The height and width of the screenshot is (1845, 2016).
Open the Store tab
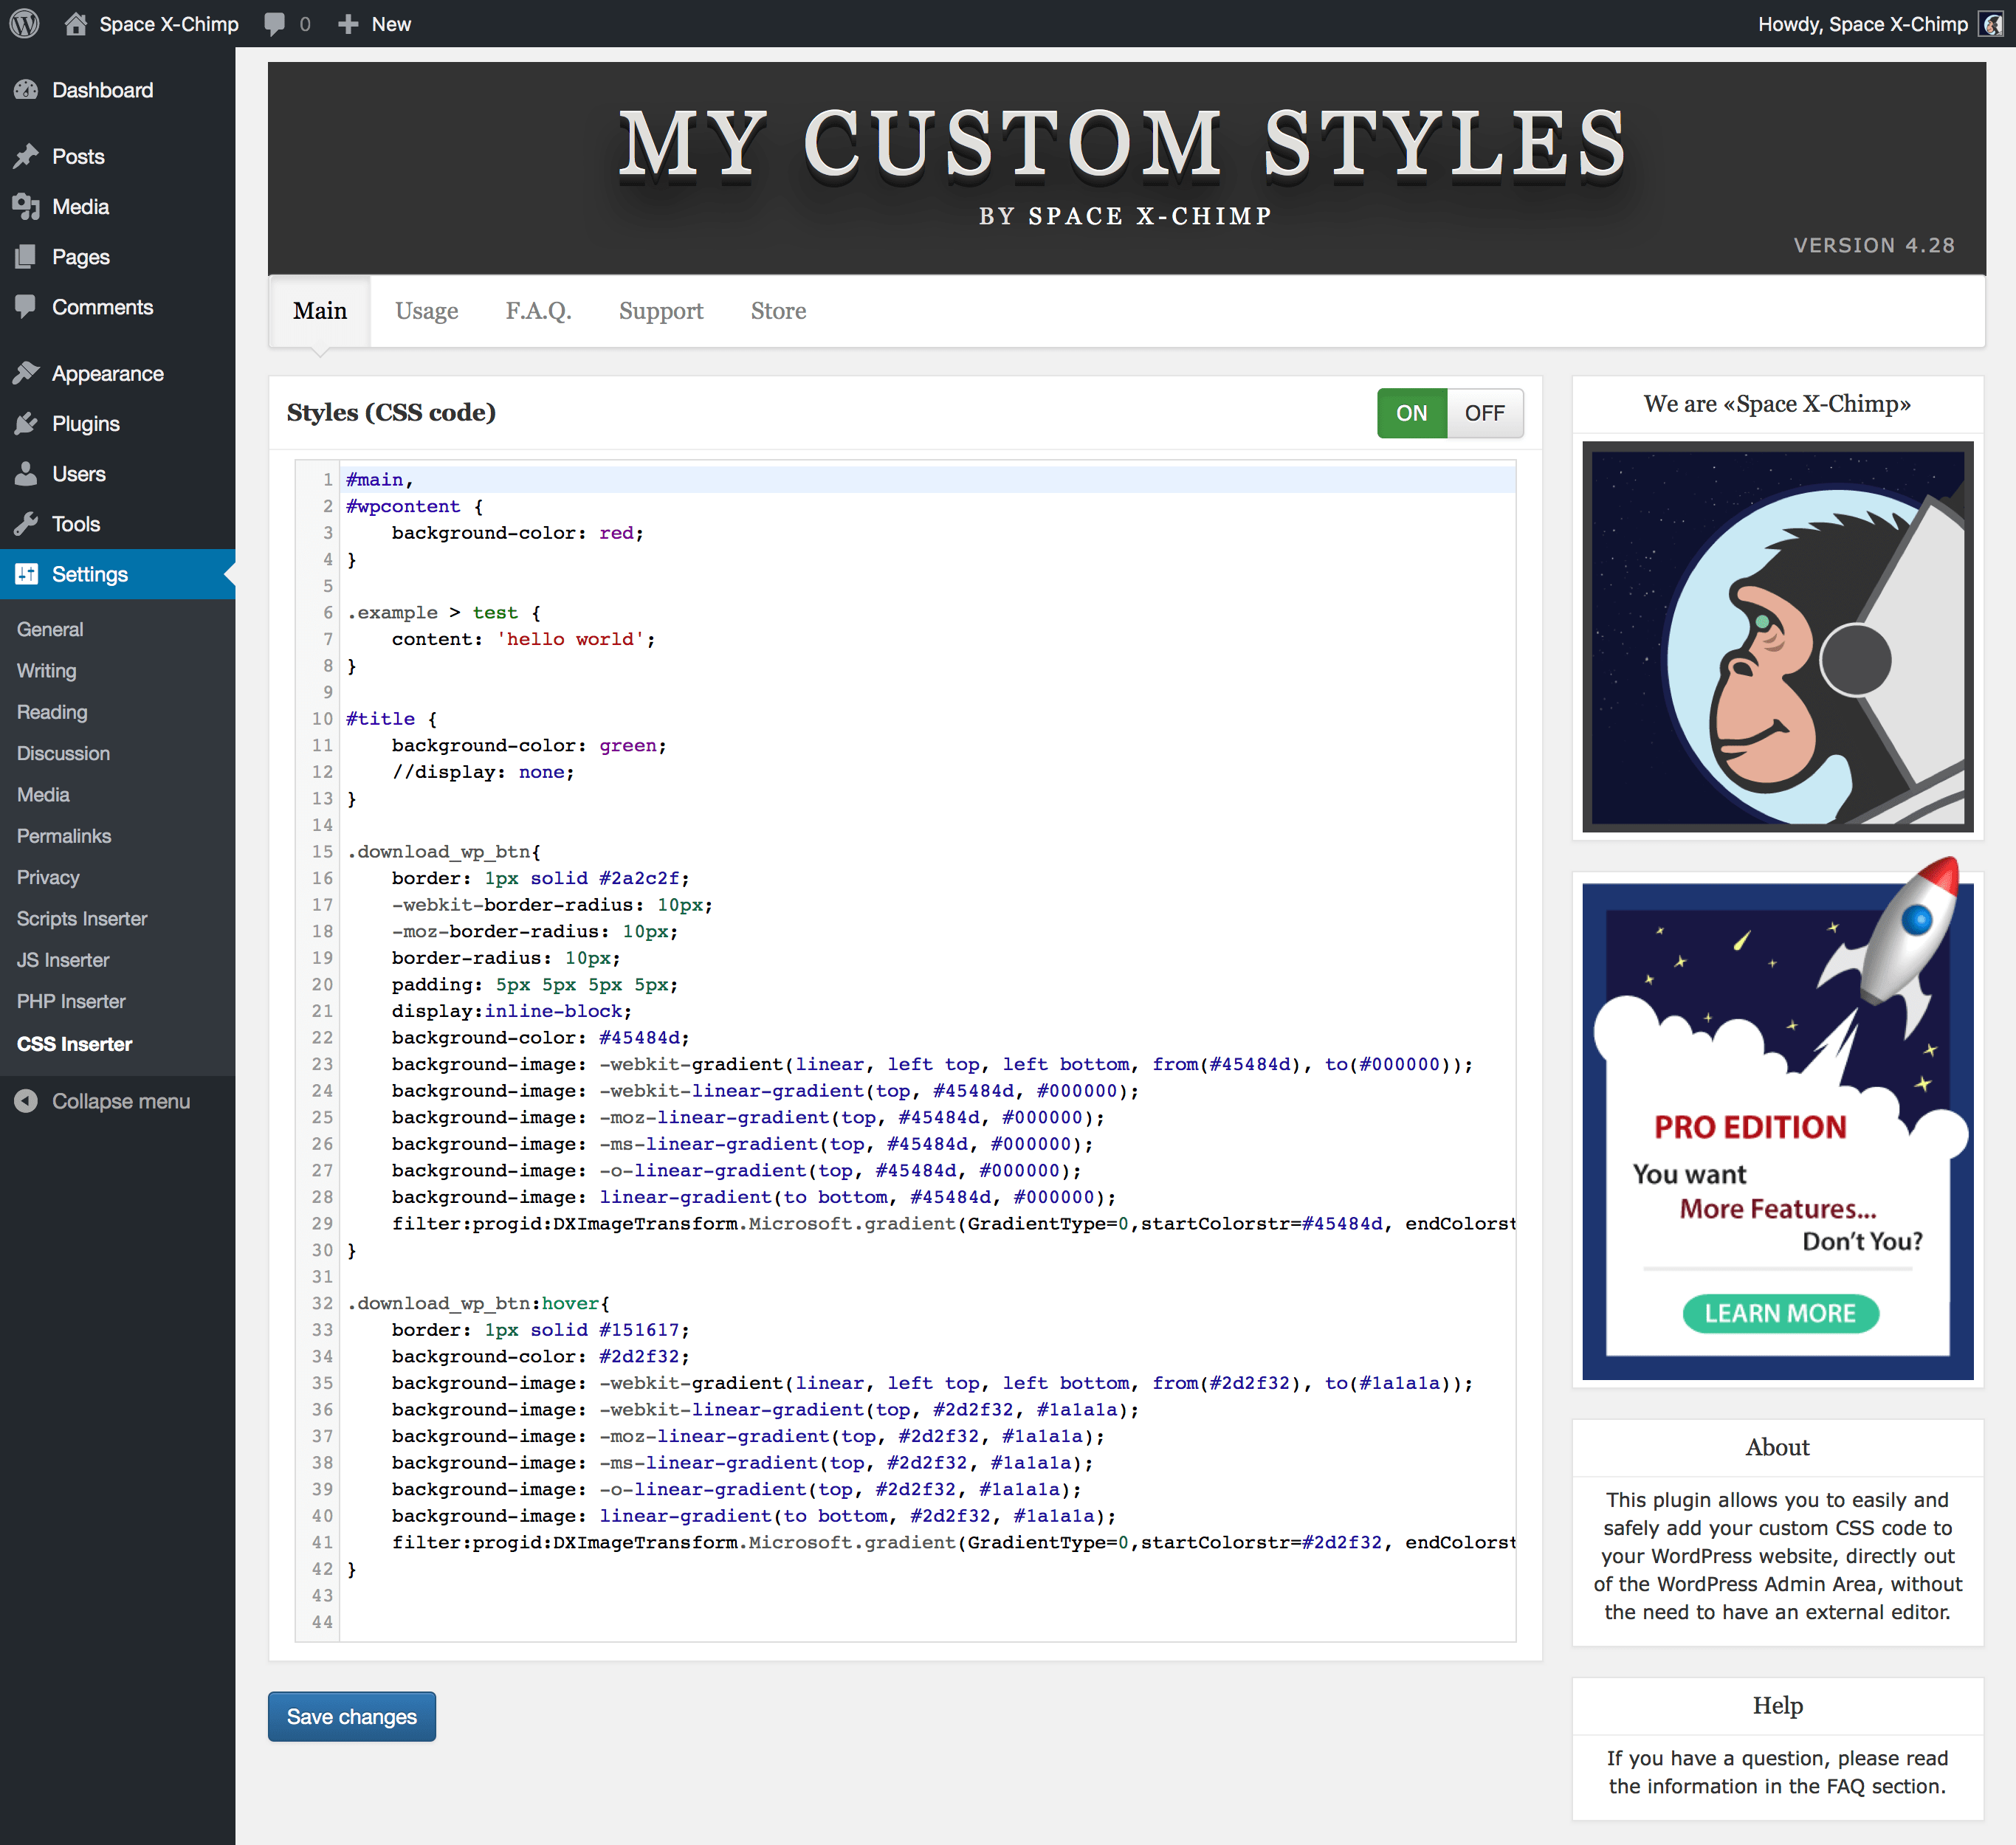(x=778, y=311)
